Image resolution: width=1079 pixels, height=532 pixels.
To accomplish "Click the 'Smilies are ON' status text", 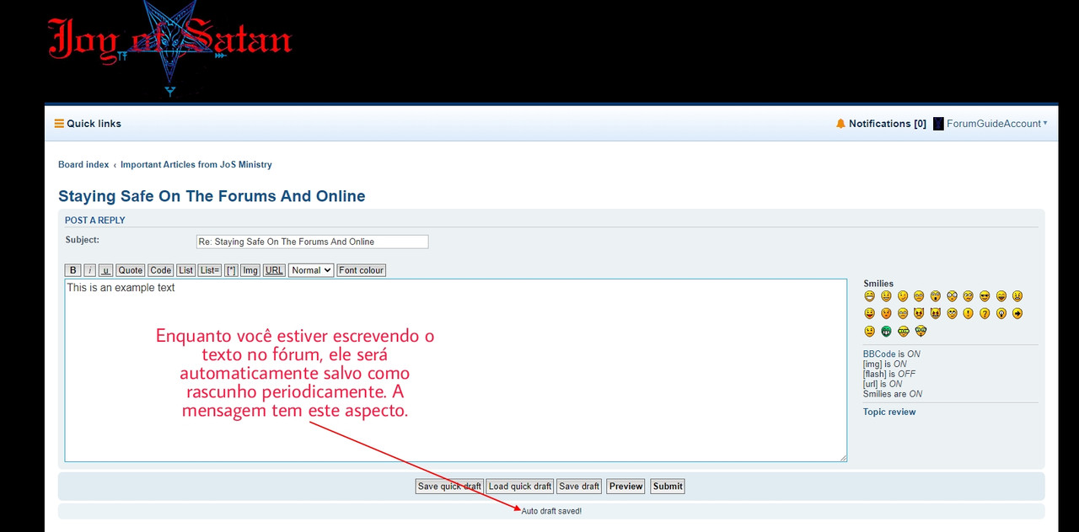I will click(893, 394).
